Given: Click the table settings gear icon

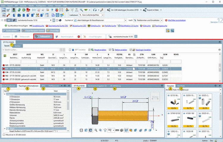Looking at the screenshot, I should 219,50.
